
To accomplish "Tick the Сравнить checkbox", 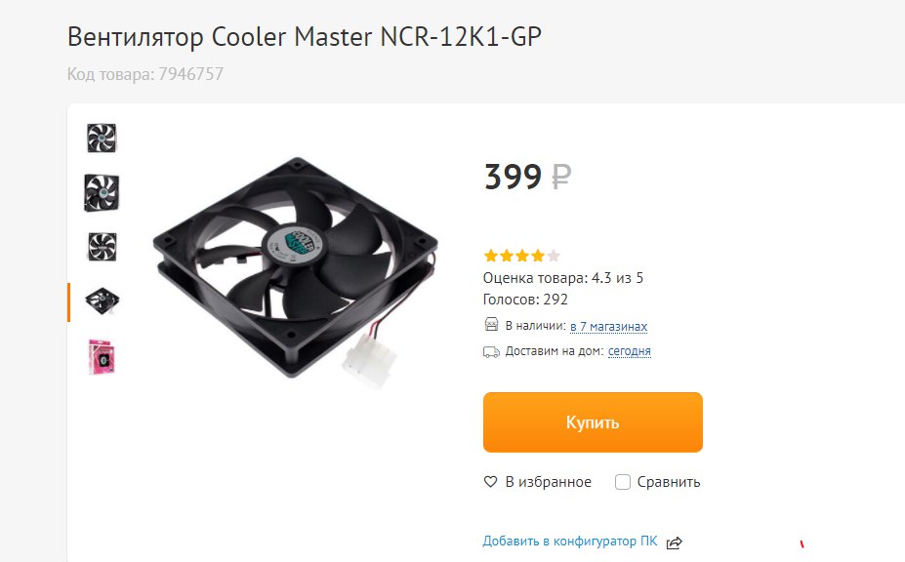I will click(623, 482).
